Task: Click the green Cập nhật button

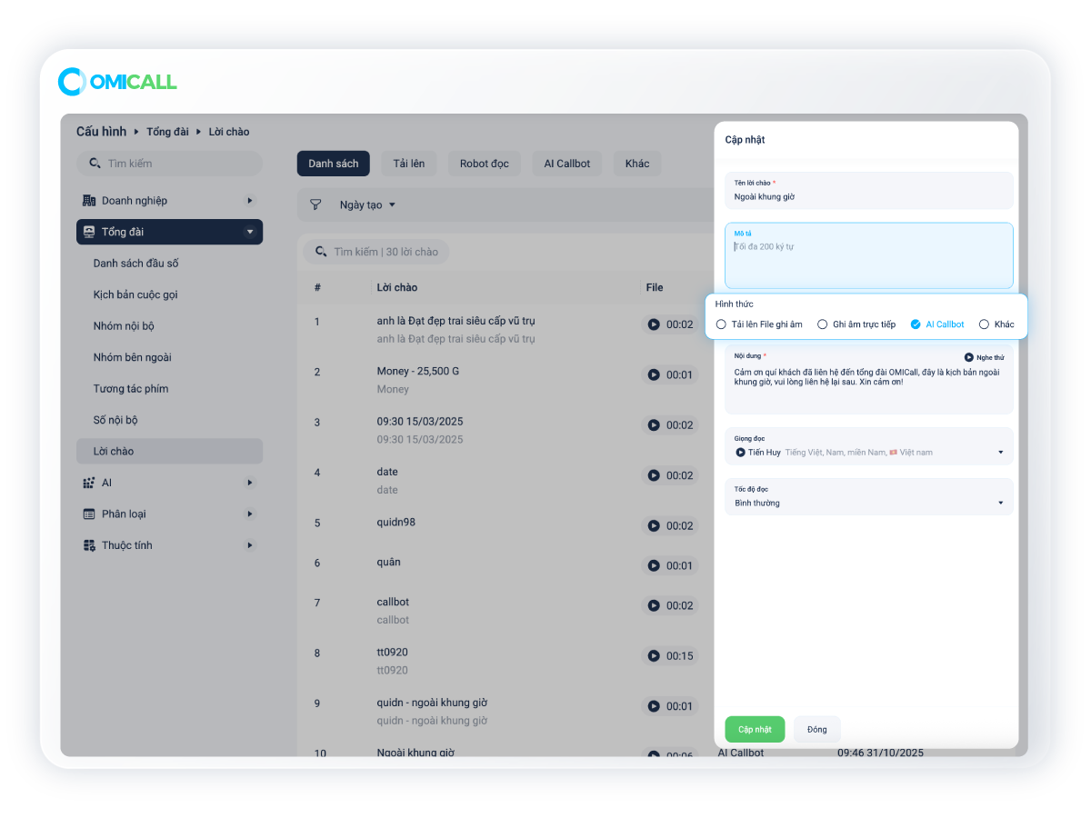Action: [x=755, y=730]
